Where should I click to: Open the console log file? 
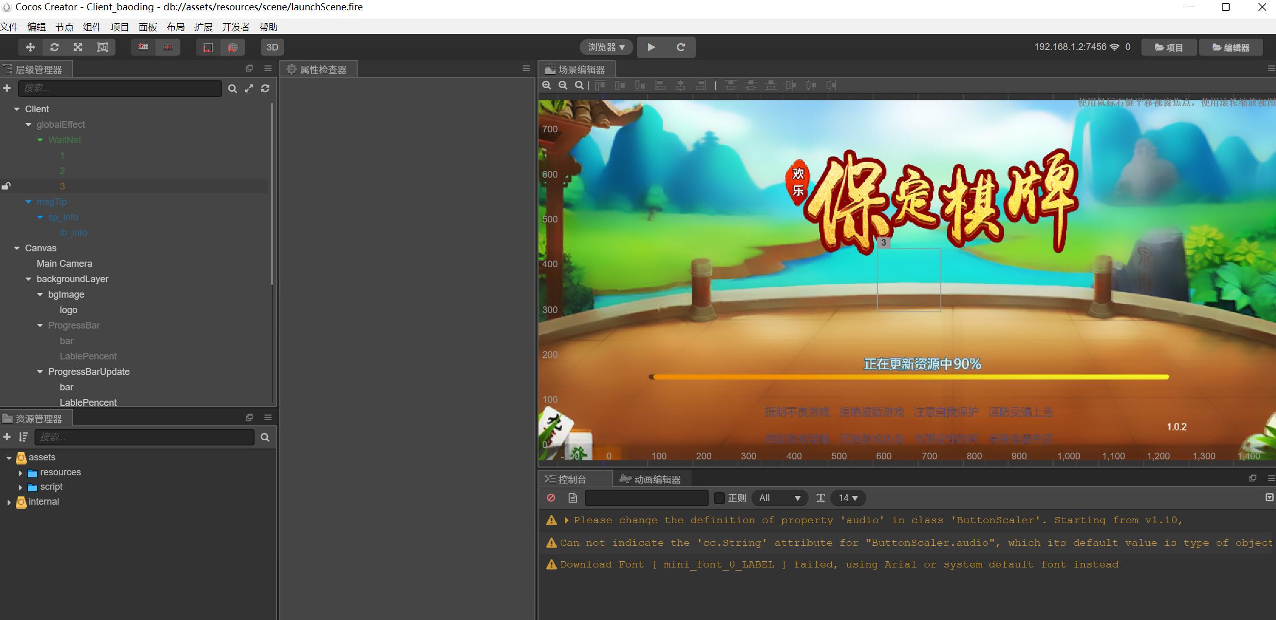(573, 498)
